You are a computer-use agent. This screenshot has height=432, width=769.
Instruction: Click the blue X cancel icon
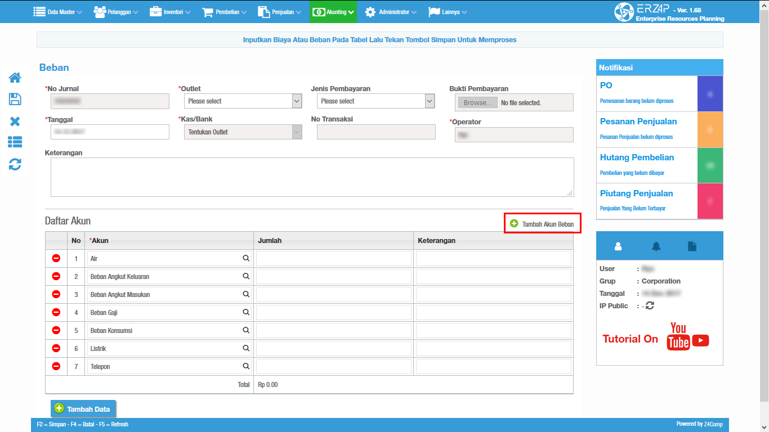point(15,121)
